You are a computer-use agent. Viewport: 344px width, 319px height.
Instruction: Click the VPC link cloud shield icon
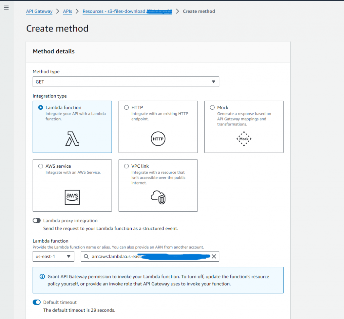(x=158, y=197)
